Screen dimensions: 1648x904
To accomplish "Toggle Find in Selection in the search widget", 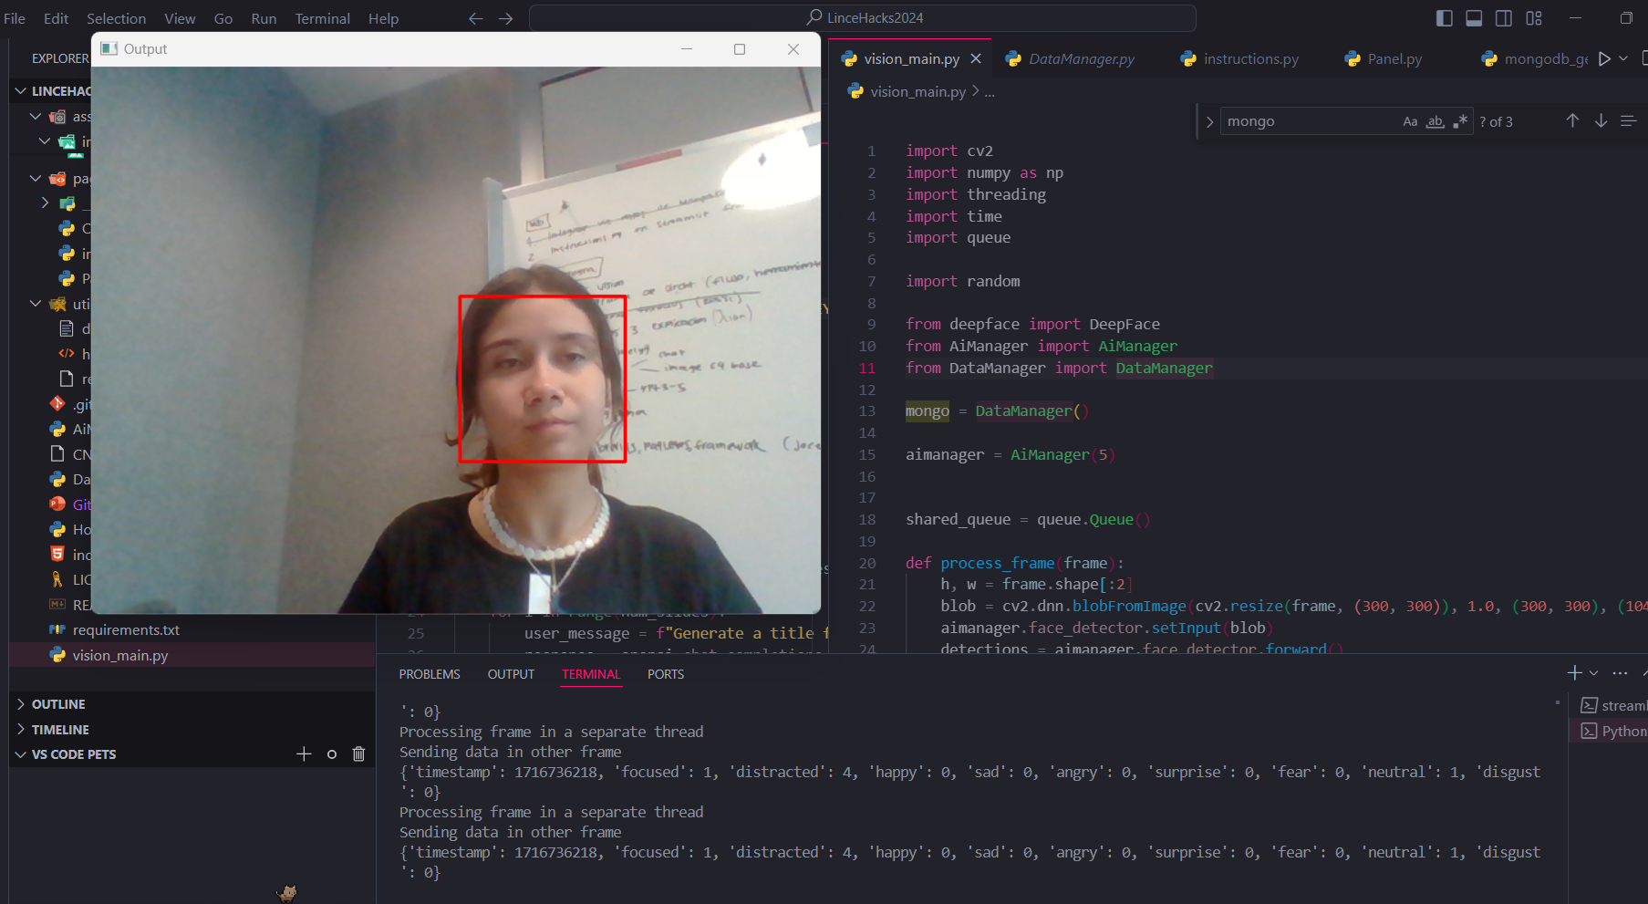I will click(1629, 120).
